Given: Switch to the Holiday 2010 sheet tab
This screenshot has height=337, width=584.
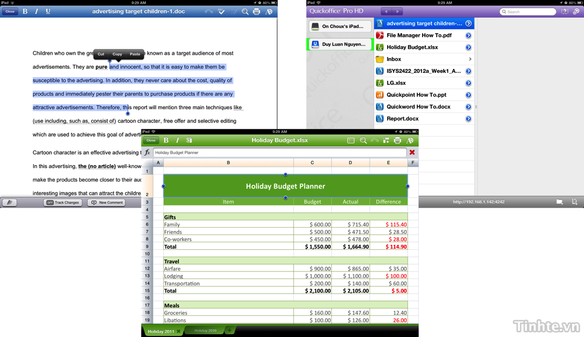Looking at the screenshot, I should tap(205, 331).
